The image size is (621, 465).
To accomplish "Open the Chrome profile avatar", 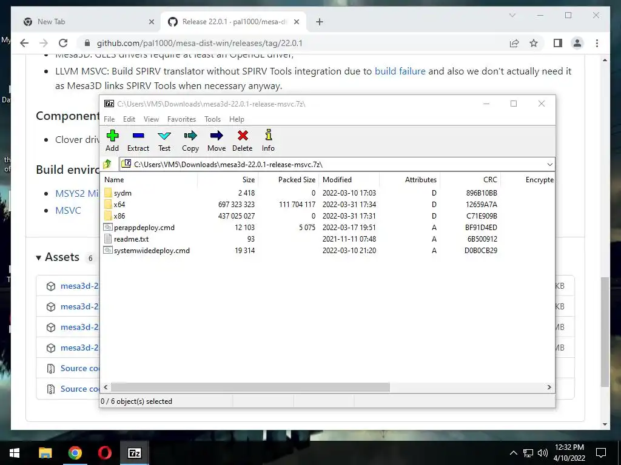I will tap(577, 43).
